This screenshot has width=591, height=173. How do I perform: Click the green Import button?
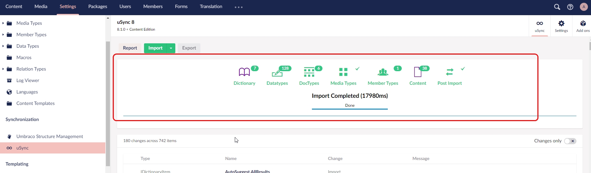pos(155,48)
